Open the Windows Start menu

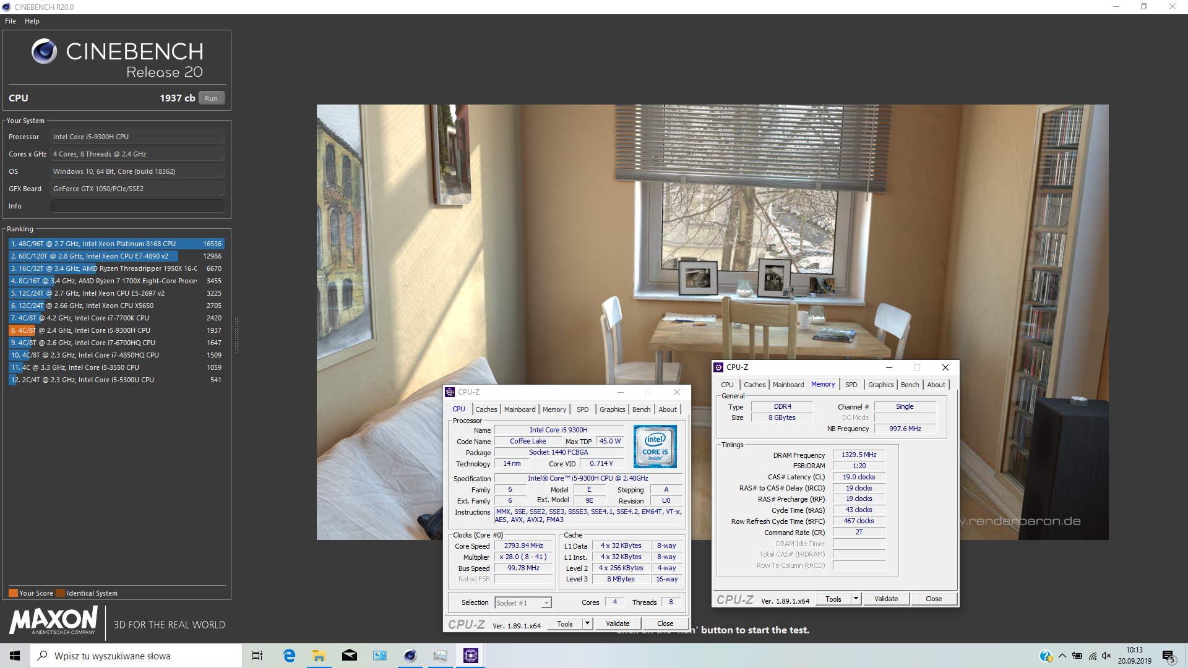[x=15, y=656]
